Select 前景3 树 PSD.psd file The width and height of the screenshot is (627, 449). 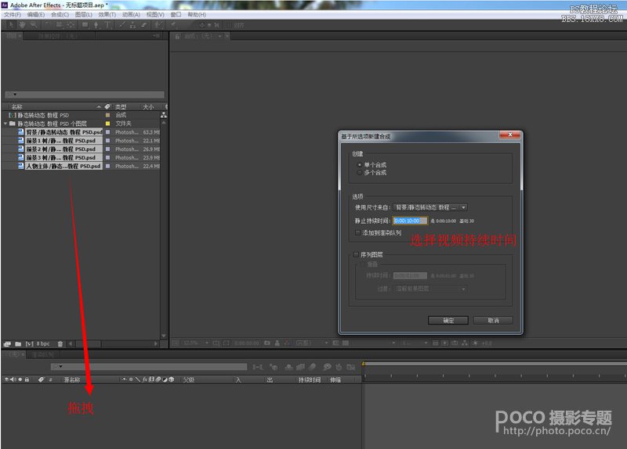pos(64,158)
